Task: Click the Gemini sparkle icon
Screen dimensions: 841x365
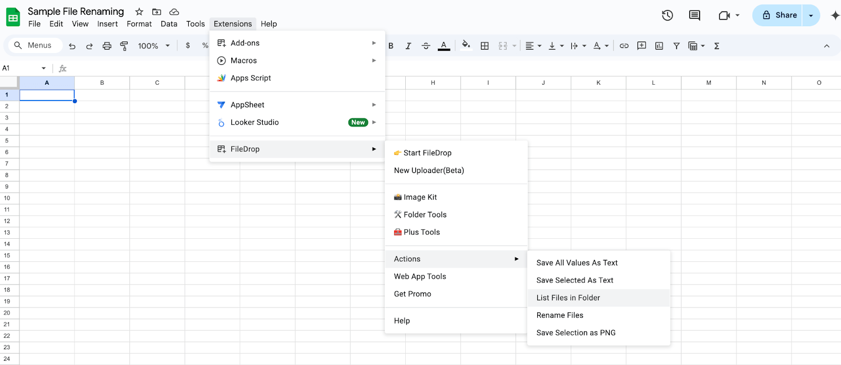Action: (835, 15)
